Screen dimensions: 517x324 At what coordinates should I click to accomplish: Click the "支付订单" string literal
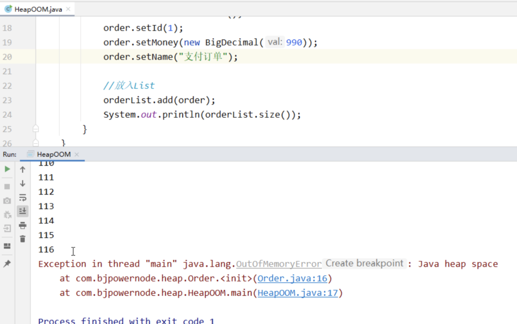pyautogui.click(x=203, y=57)
